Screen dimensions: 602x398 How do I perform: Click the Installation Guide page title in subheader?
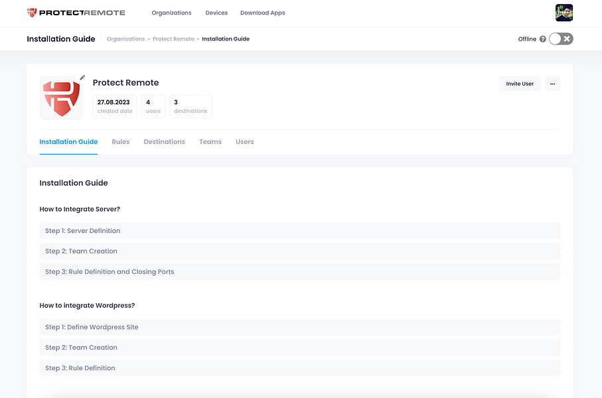click(61, 38)
